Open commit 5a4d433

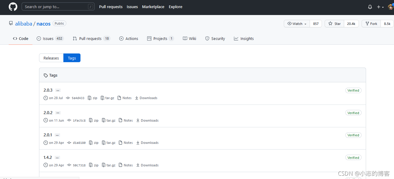(75, 98)
